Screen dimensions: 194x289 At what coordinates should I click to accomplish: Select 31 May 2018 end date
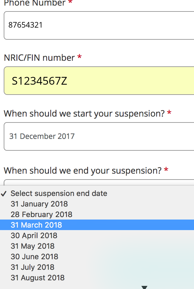pos(33,246)
